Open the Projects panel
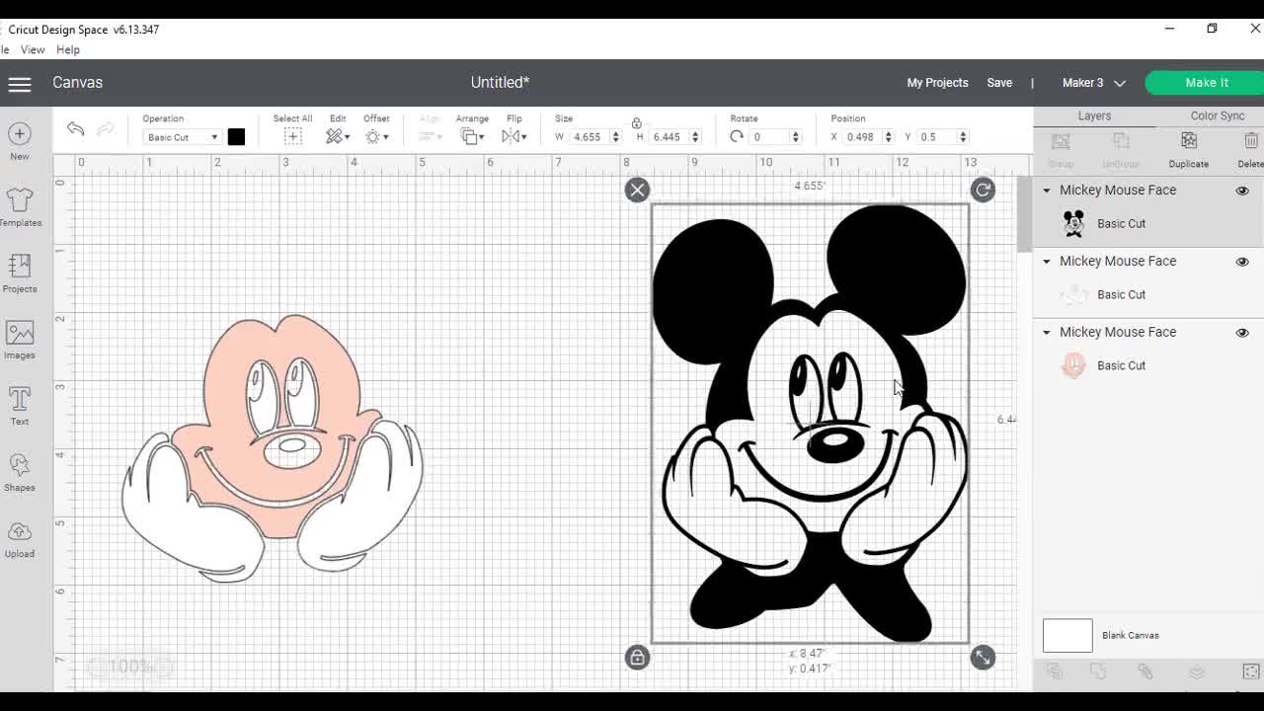 pos(20,274)
